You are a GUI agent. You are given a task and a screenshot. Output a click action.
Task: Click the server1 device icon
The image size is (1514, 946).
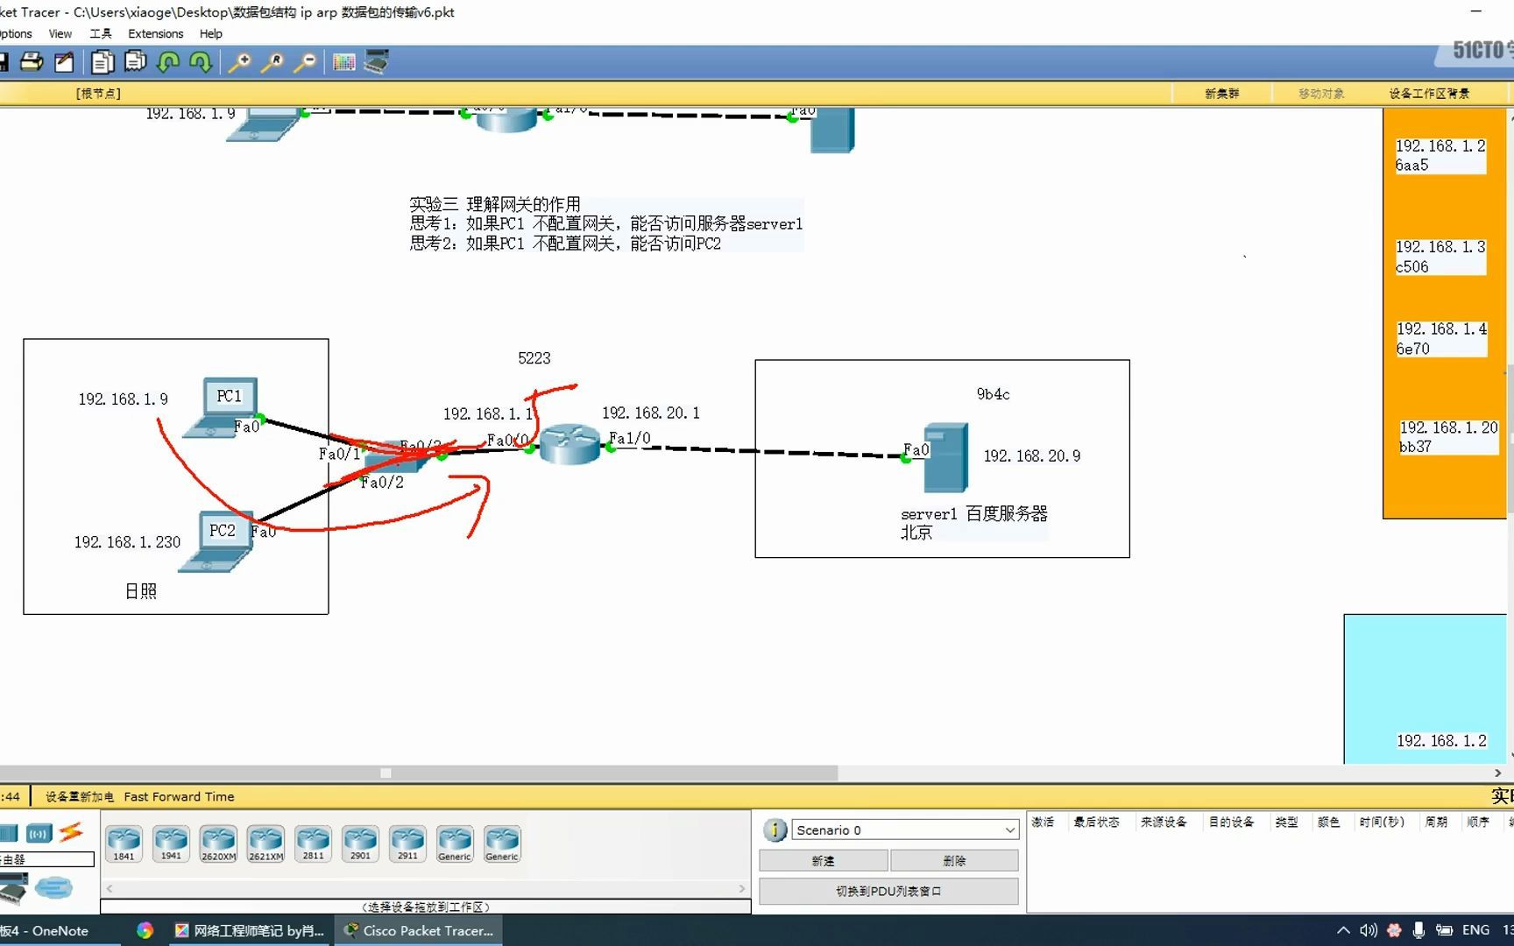(x=946, y=458)
